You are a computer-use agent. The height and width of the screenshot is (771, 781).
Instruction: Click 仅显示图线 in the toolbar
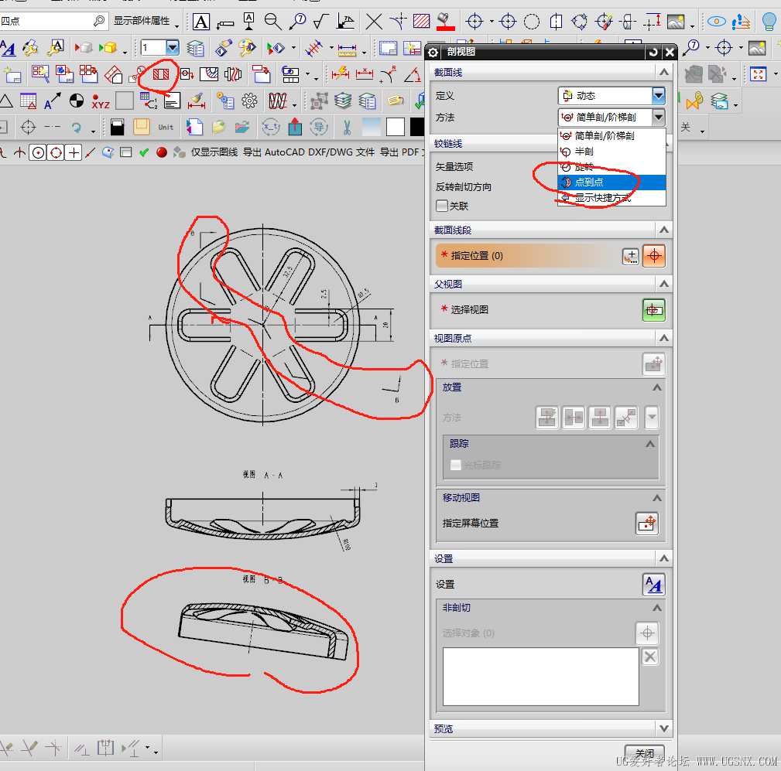point(214,152)
